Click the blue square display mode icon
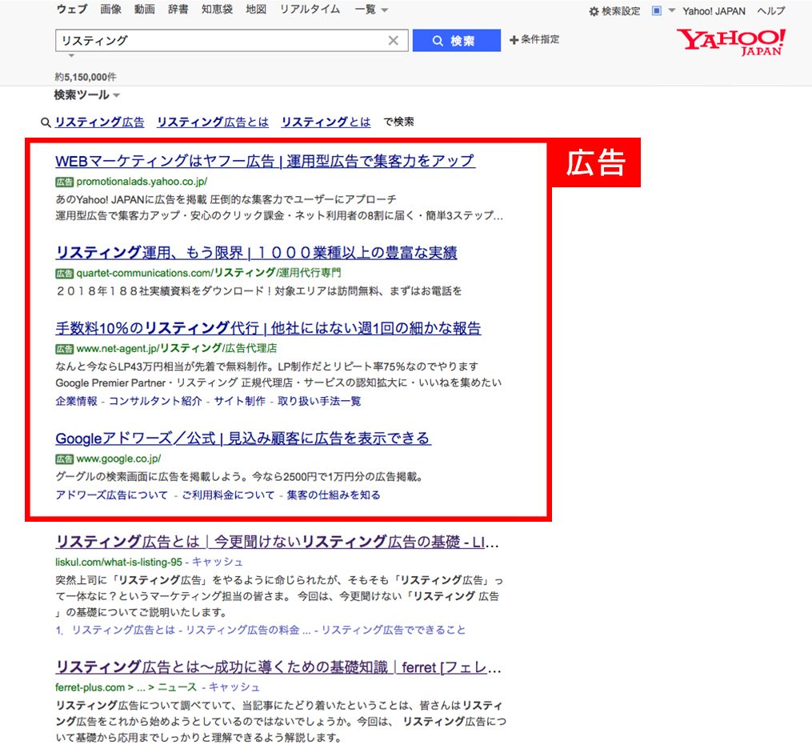This screenshot has height=749, width=812. pos(656,11)
